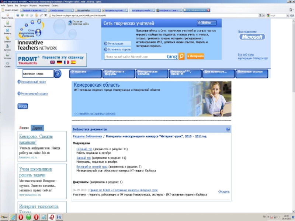
Task: Click the fast-forward arrow in the address toolbar
Action: click(x=32, y=15)
